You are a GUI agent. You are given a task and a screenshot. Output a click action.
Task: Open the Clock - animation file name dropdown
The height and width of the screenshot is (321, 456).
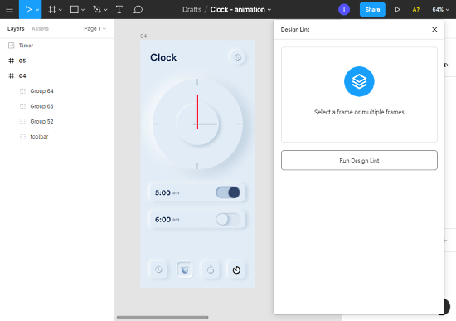pos(240,10)
